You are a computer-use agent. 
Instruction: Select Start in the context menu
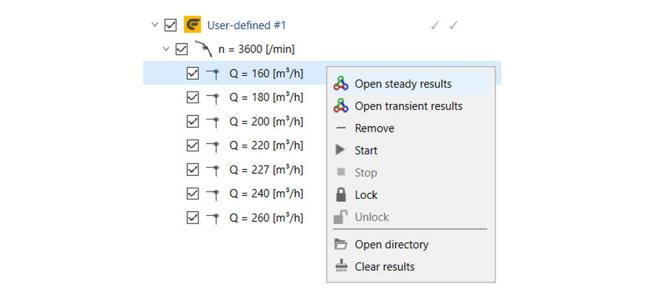pos(410,150)
